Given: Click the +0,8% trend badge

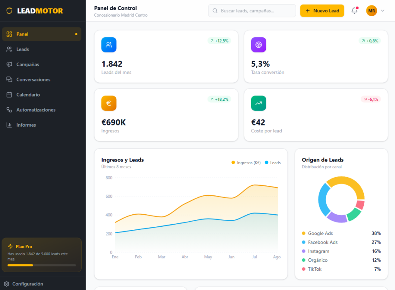Looking at the screenshot, I should (x=370, y=41).
